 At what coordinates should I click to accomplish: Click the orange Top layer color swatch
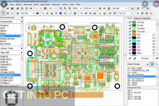pos(134,35)
